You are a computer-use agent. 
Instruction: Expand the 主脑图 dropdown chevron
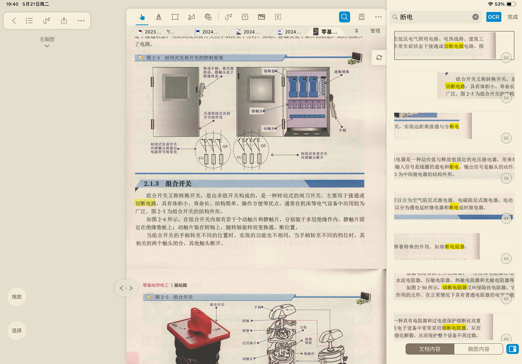pyautogui.click(x=47, y=46)
